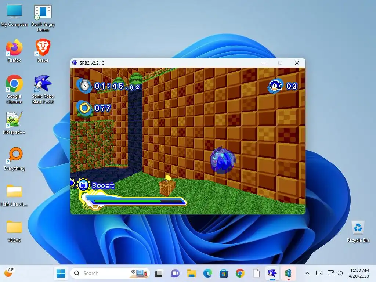Open the volume speaker tray icon
376x282 pixels.
[340, 273]
